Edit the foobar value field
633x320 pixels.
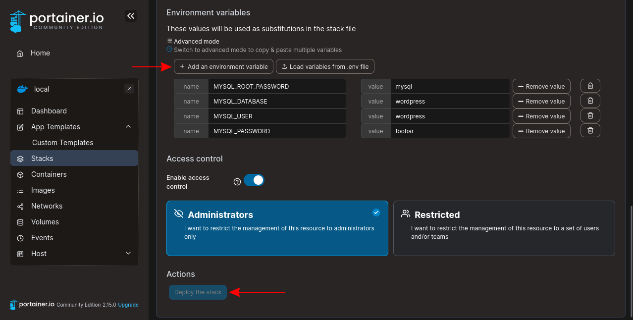450,131
